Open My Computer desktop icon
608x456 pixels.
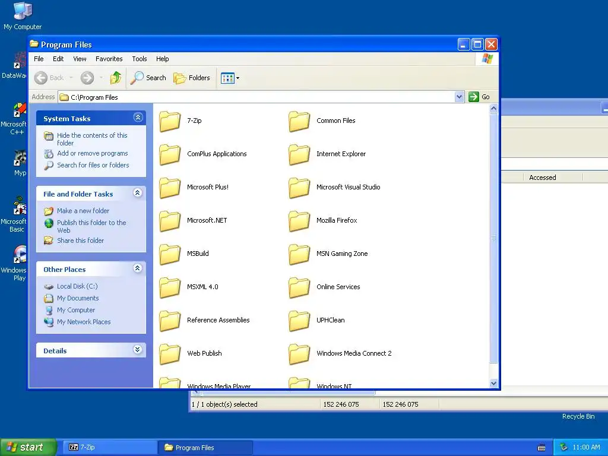(x=23, y=16)
